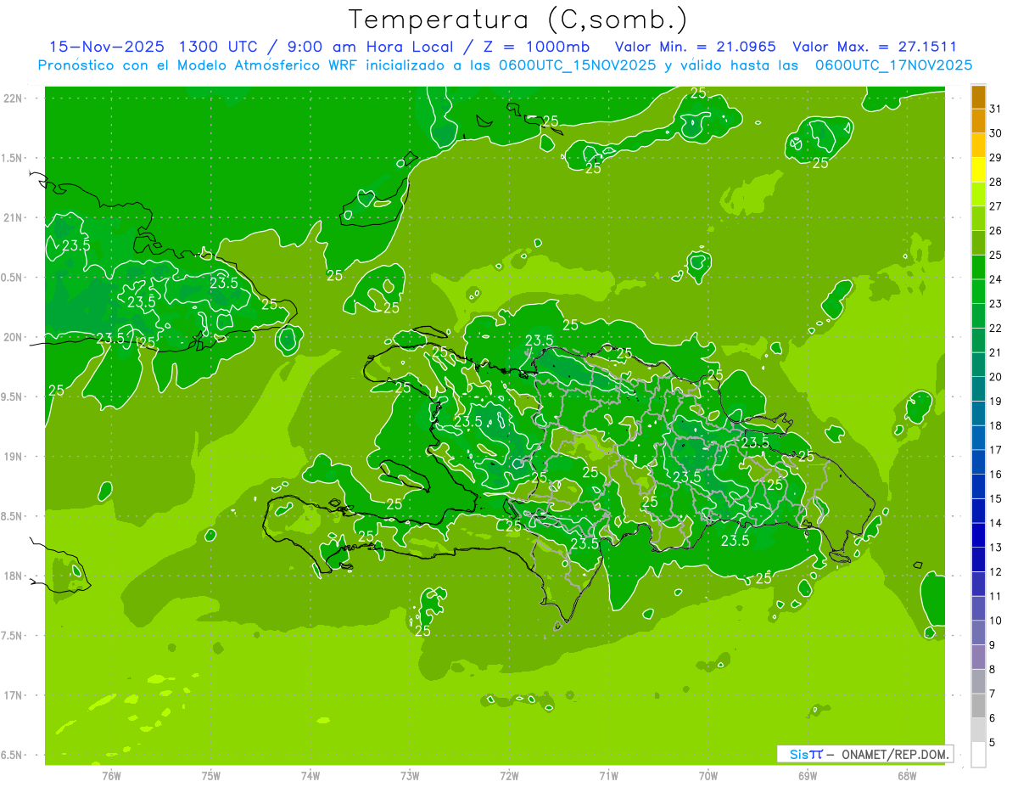This screenshot has width=1018, height=787.
Task: Click the '28' value on the color legend
Action: coord(996,182)
